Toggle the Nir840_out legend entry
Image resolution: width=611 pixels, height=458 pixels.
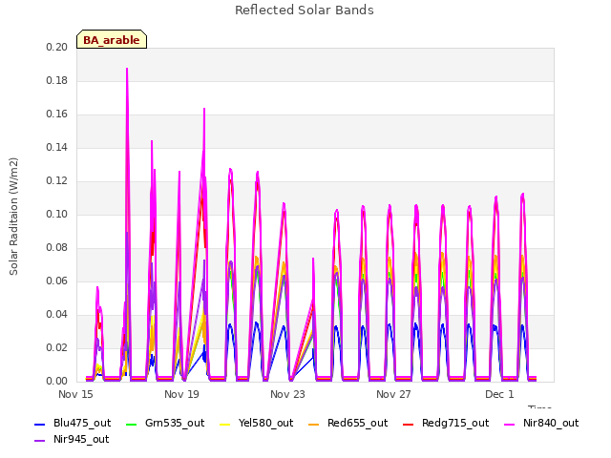click(x=541, y=423)
